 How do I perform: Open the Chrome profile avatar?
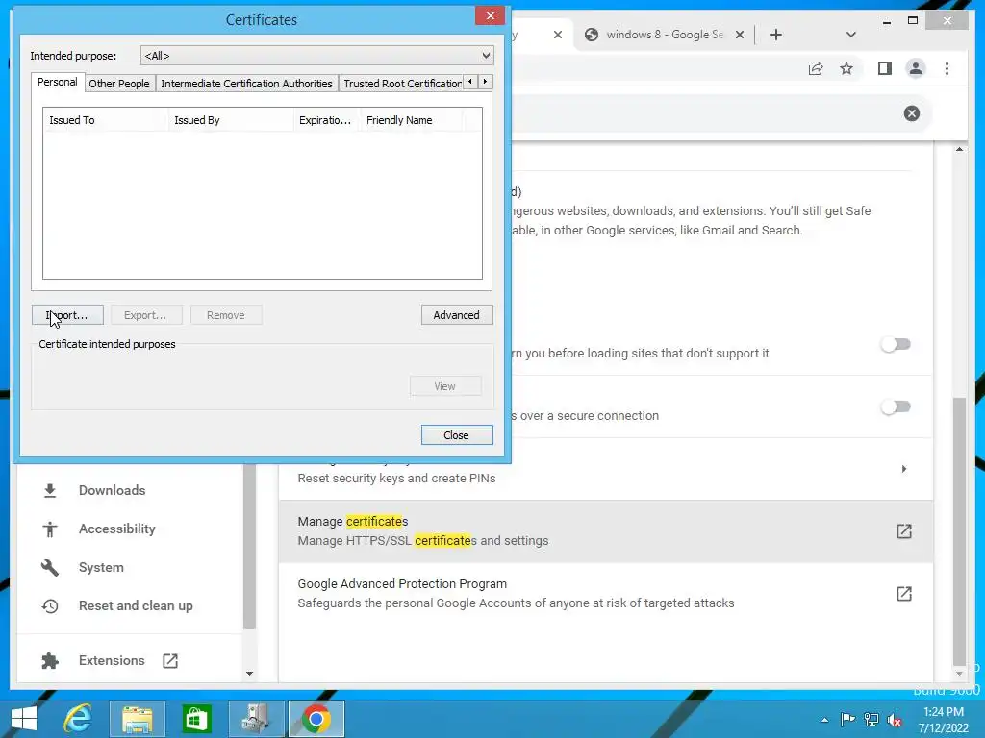coord(916,68)
